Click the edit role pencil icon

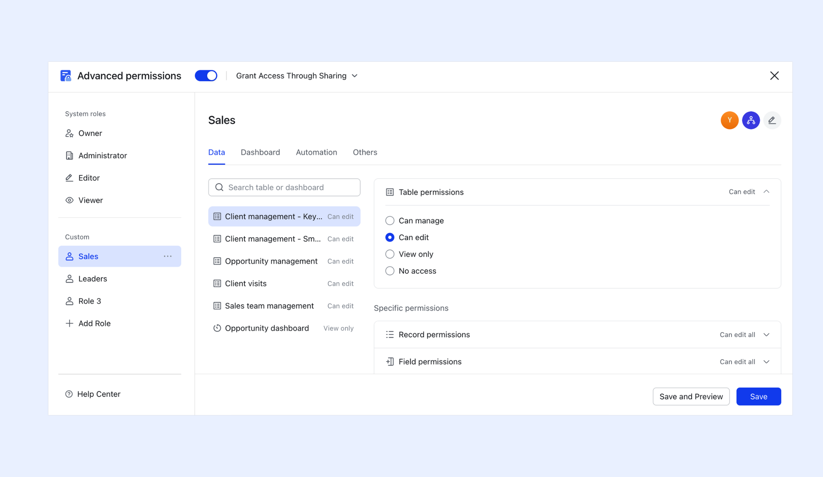pyautogui.click(x=772, y=120)
